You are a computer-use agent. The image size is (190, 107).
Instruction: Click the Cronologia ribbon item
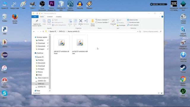[x=121, y=25]
